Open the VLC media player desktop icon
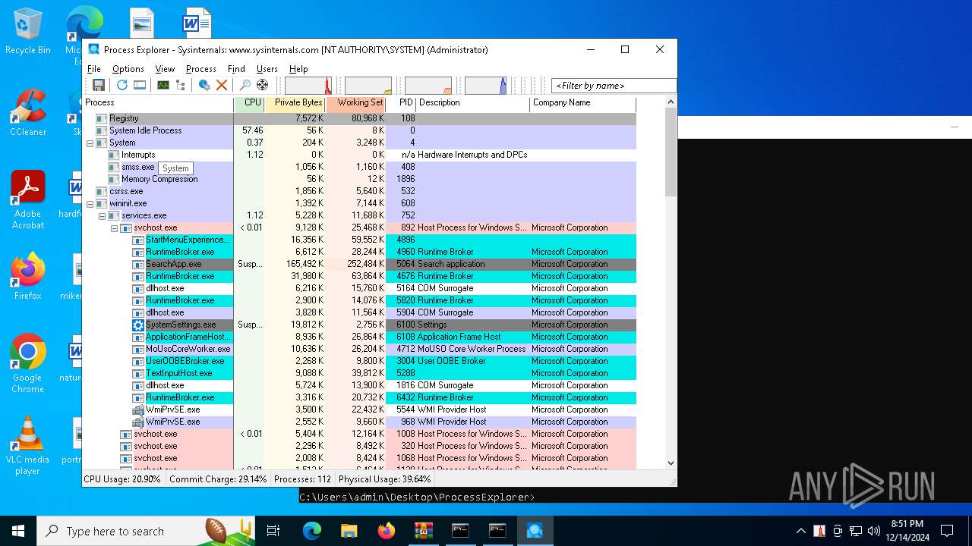Image resolution: width=972 pixels, height=546 pixels. 27,446
